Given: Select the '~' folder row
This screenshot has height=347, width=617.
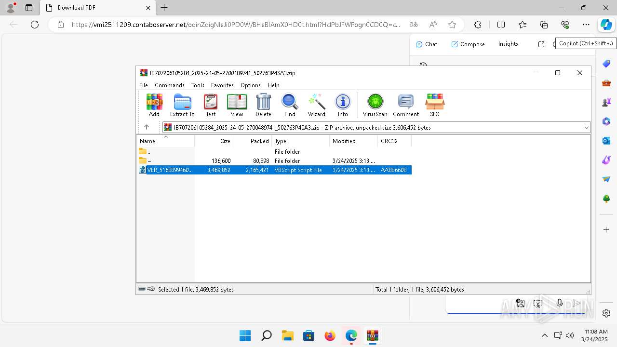Looking at the screenshot, I should [x=275, y=160].
